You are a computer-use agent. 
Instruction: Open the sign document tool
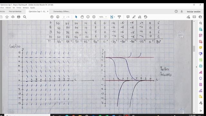140,17
